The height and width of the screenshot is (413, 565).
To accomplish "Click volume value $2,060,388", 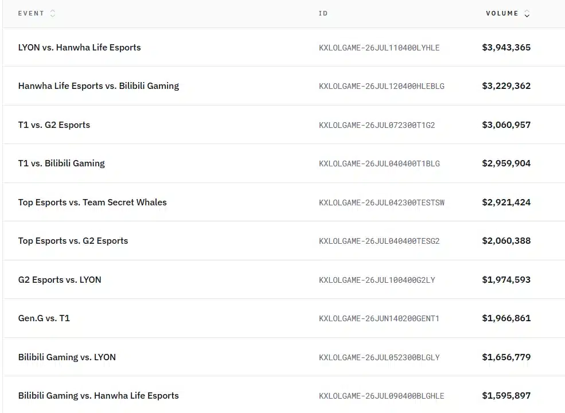I will coord(506,241).
